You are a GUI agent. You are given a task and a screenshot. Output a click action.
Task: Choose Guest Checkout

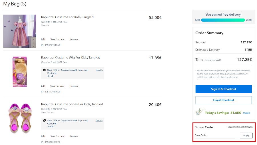223,100
